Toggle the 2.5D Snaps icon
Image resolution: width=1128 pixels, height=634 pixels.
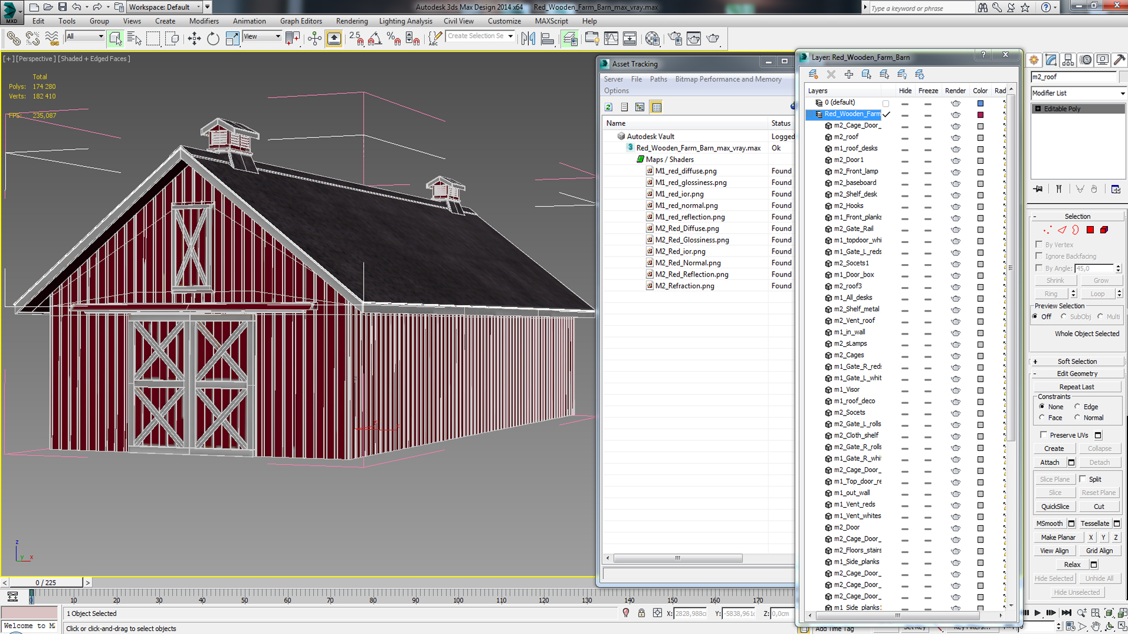356,39
